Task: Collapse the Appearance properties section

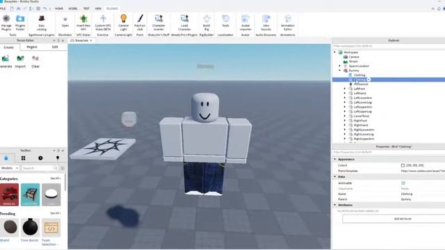Action: pos(335,159)
